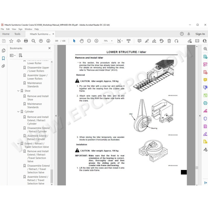Collapse the Cylinder bookmark group
Viewport: 208px width, 208px height.
[18, 111]
